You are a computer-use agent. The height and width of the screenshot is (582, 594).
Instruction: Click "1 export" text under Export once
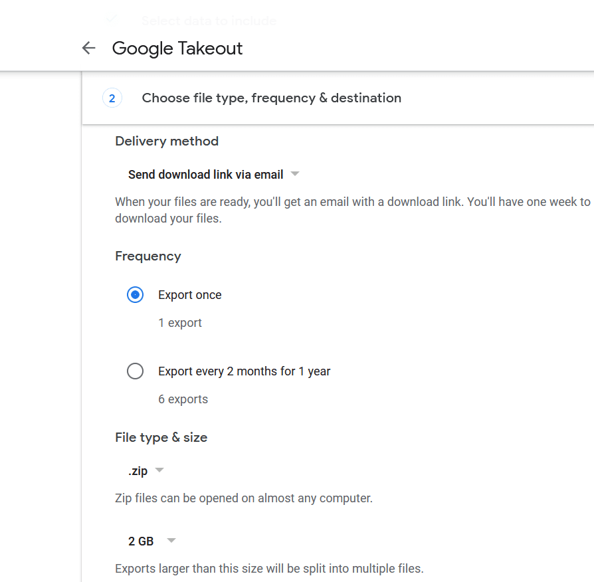click(179, 322)
